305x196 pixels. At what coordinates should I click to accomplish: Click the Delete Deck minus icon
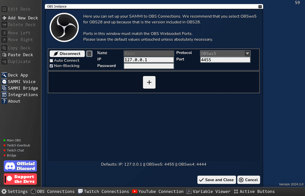[4, 25]
